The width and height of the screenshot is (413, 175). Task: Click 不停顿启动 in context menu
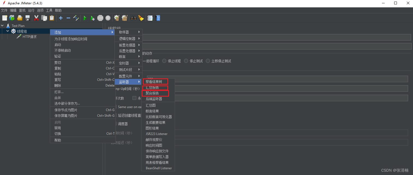(x=83, y=50)
